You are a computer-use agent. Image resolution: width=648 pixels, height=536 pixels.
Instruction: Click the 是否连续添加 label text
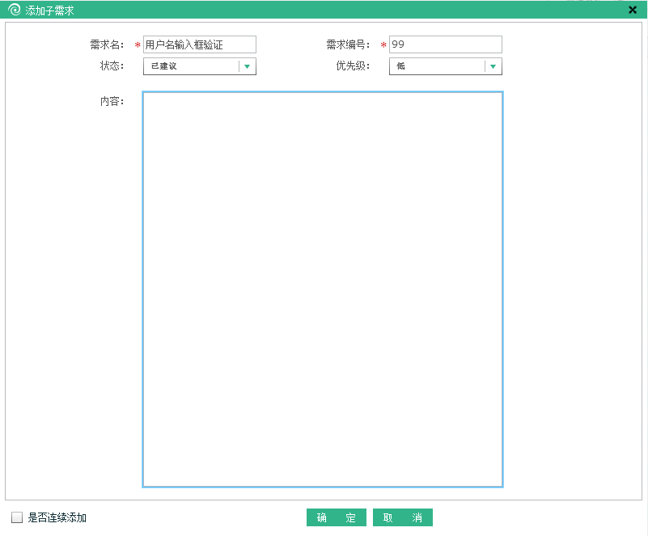pyautogui.click(x=57, y=517)
